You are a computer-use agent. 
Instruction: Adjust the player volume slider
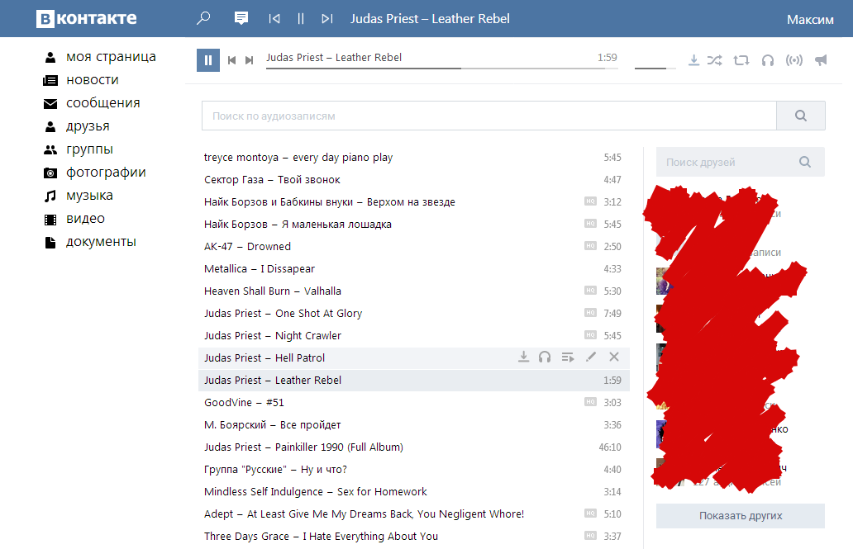point(655,69)
